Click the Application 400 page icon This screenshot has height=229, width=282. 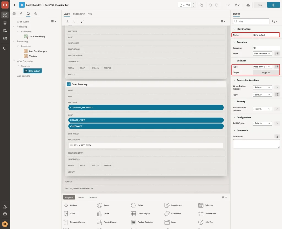(22, 5)
